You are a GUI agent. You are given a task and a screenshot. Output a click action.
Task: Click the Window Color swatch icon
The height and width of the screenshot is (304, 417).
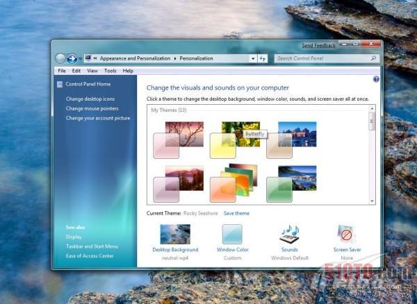click(232, 234)
